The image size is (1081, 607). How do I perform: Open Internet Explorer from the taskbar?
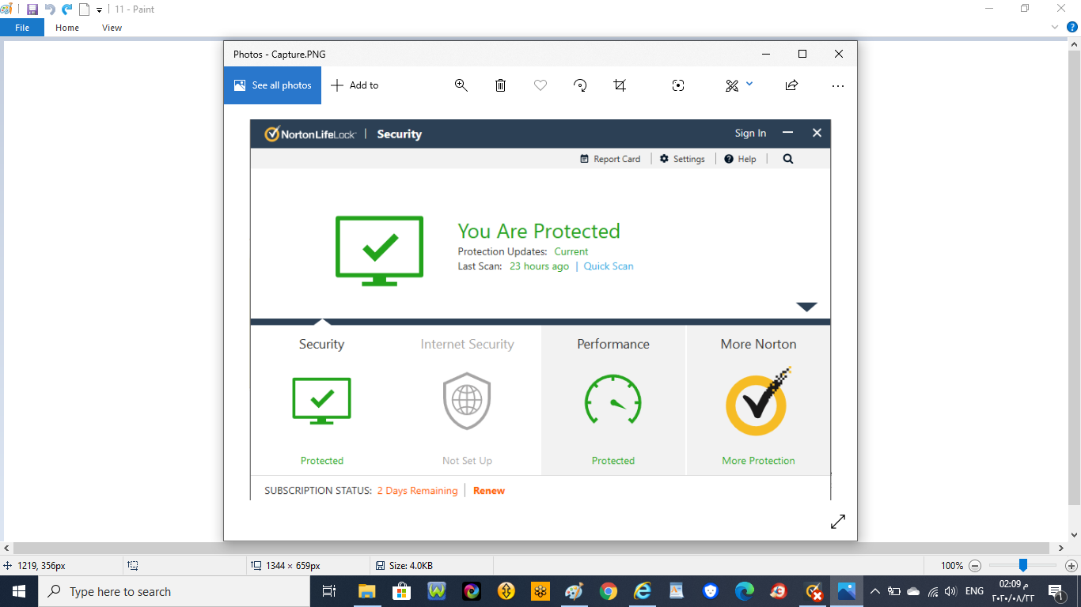(643, 591)
